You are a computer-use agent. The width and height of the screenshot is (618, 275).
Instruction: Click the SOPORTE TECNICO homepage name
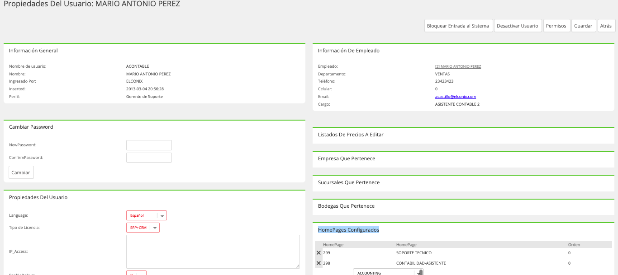click(x=414, y=253)
